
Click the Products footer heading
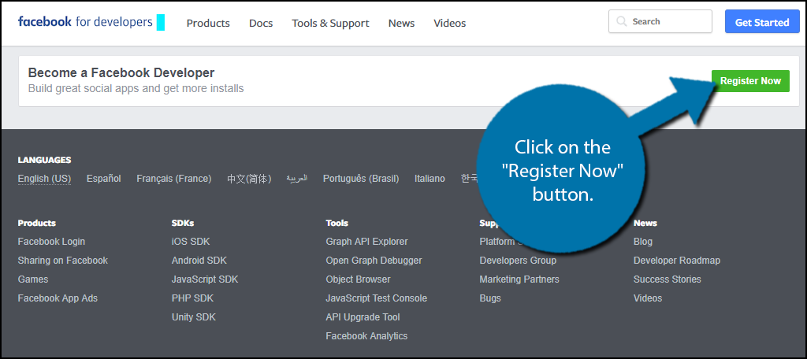[x=36, y=223]
